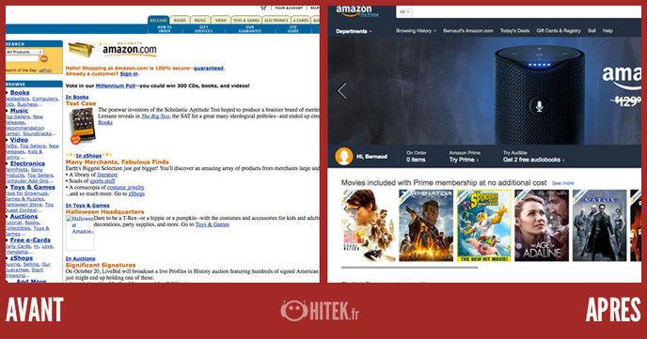Open the e-Cards tab

pos(301,20)
